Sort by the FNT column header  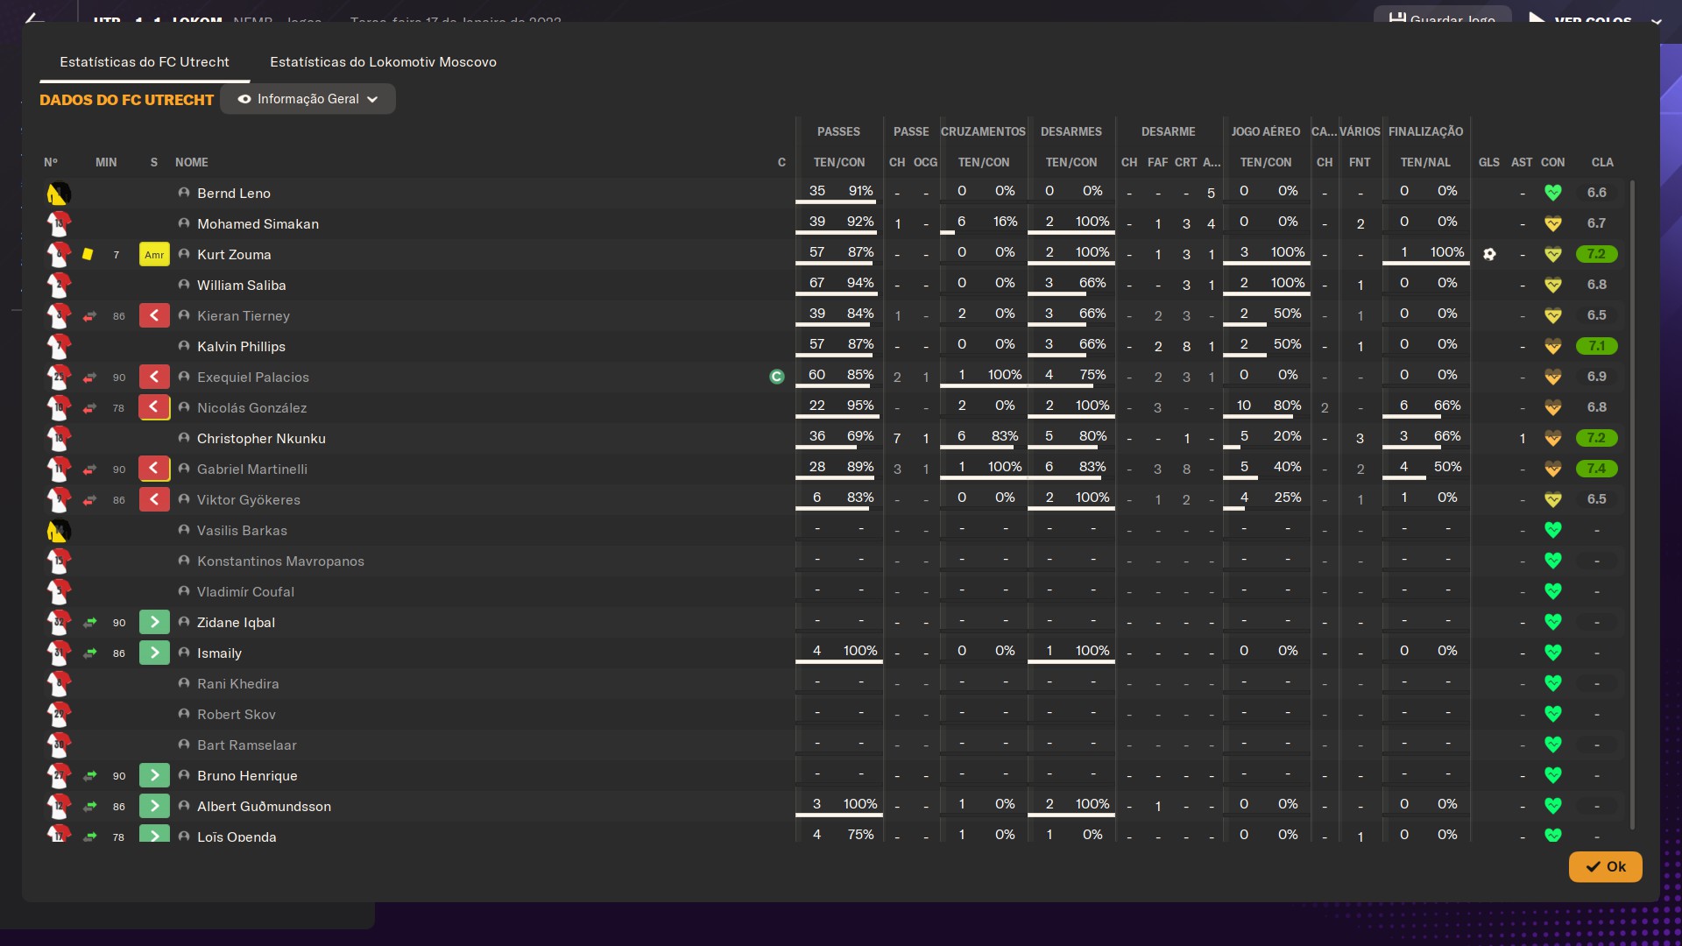coord(1360,162)
